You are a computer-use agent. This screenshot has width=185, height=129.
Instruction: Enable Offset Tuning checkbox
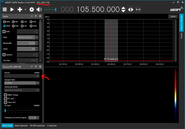[6, 95]
